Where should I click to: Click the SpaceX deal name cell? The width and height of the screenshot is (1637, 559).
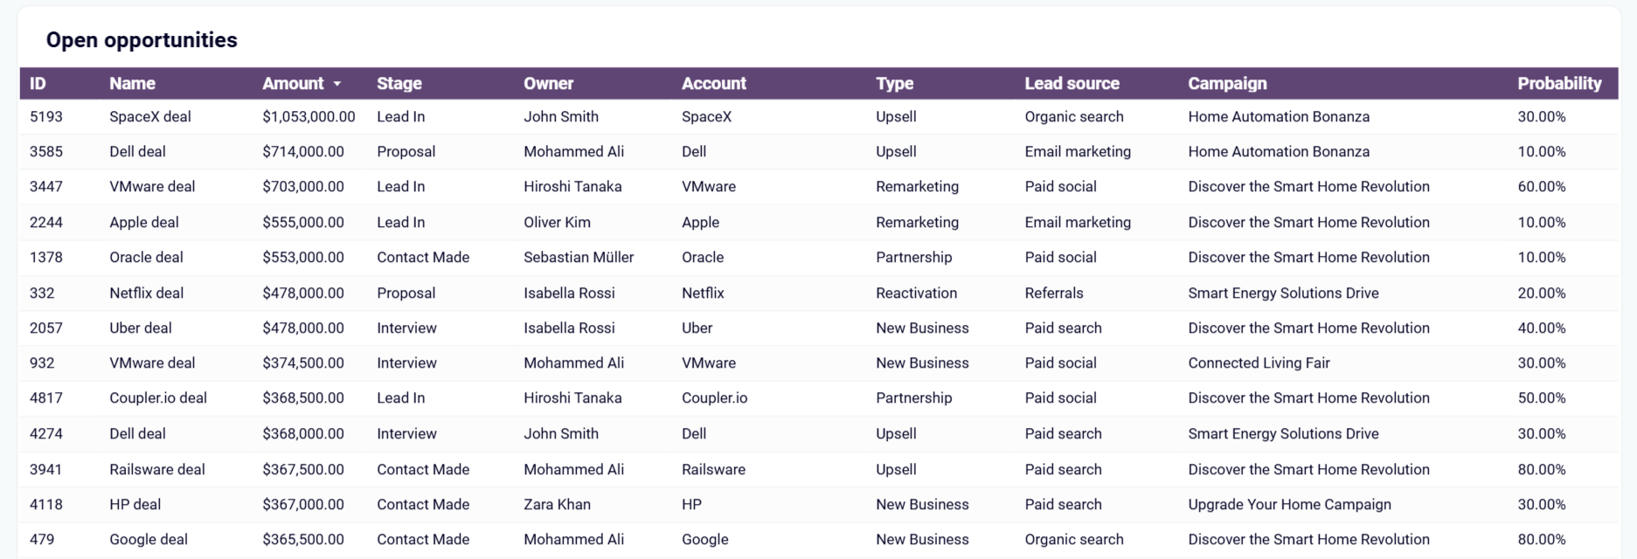[150, 117]
